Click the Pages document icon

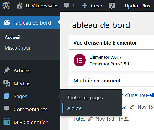click(7, 96)
